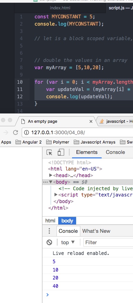The width and height of the screenshot is (133, 303).
Task: Expand the script element node
Action: pos(56,195)
